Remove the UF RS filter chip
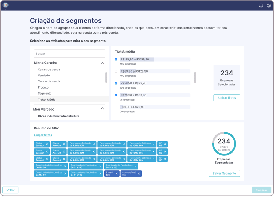The width and height of the screenshot is (274, 197). click(165, 144)
